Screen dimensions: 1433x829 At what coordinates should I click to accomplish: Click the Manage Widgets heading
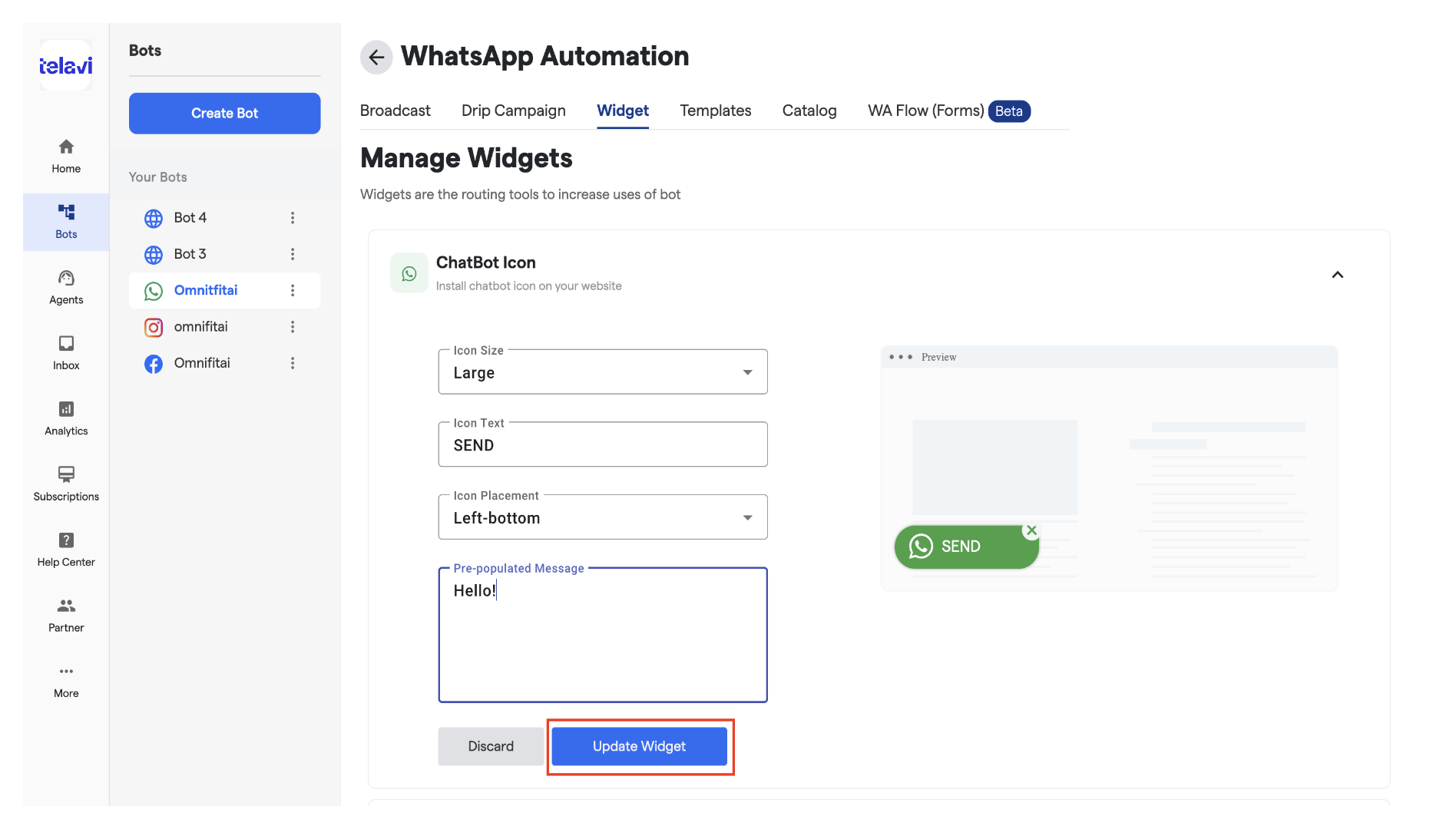[466, 158]
